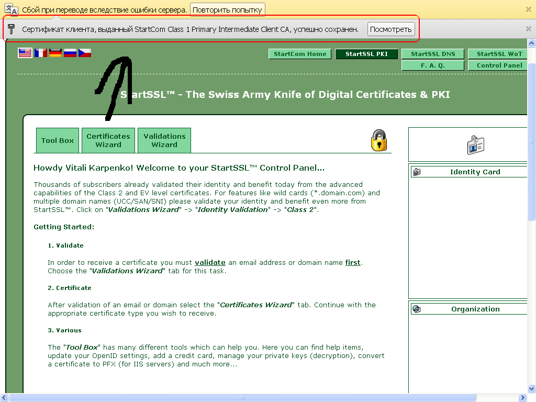Go to StartCom Home
The width and height of the screenshot is (536, 402).
coord(300,54)
